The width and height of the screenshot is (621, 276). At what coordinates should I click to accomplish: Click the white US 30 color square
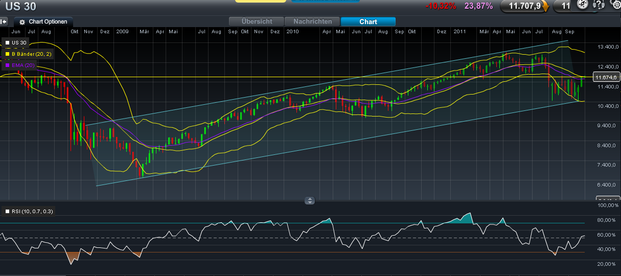click(7, 42)
